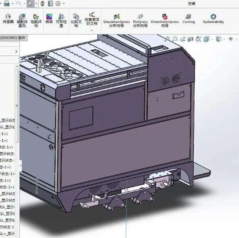Select the flat plate protruding at bottom right
This screenshot has width=239, height=238.
202,170
